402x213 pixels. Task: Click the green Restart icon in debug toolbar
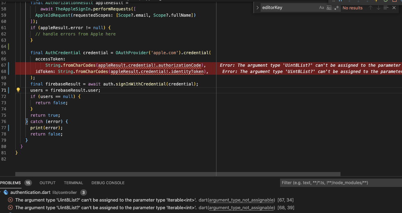point(386,1)
